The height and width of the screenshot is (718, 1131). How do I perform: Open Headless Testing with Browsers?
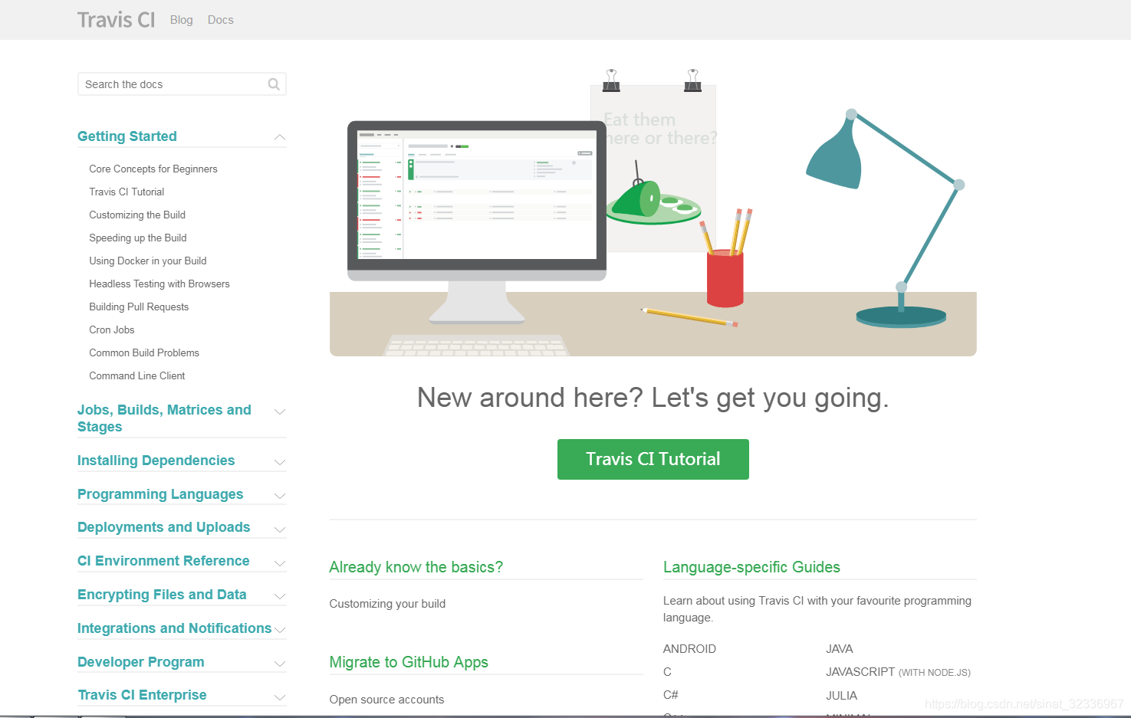tap(159, 284)
